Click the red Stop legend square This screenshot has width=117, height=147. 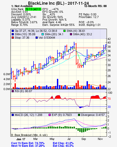pyautogui.click(x=13, y=38)
